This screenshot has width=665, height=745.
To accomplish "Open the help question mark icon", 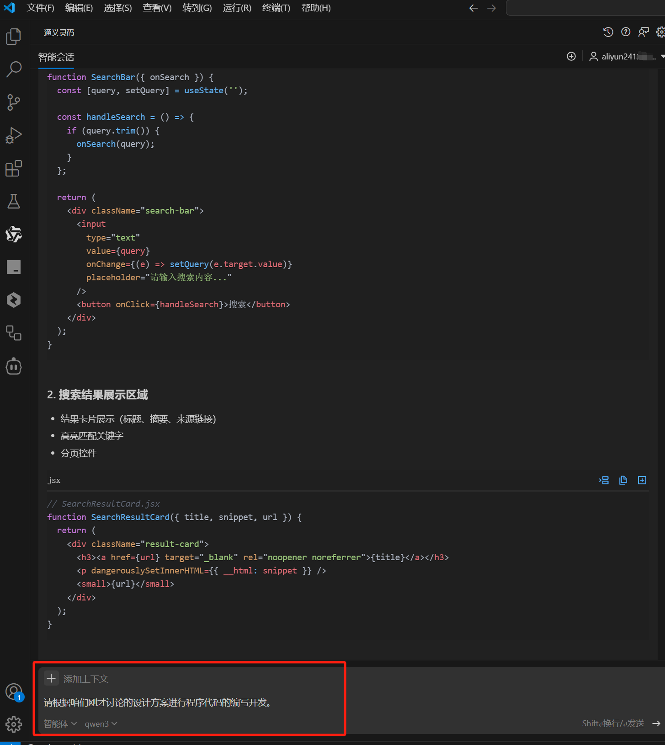I will pos(626,32).
